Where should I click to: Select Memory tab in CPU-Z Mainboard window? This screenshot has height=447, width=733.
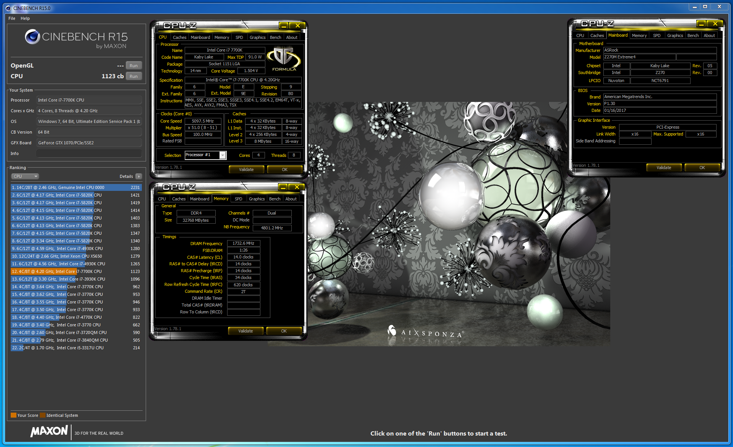point(639,36)
